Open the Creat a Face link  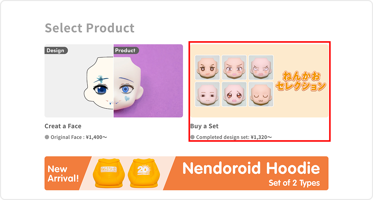[x=63, y=126]
